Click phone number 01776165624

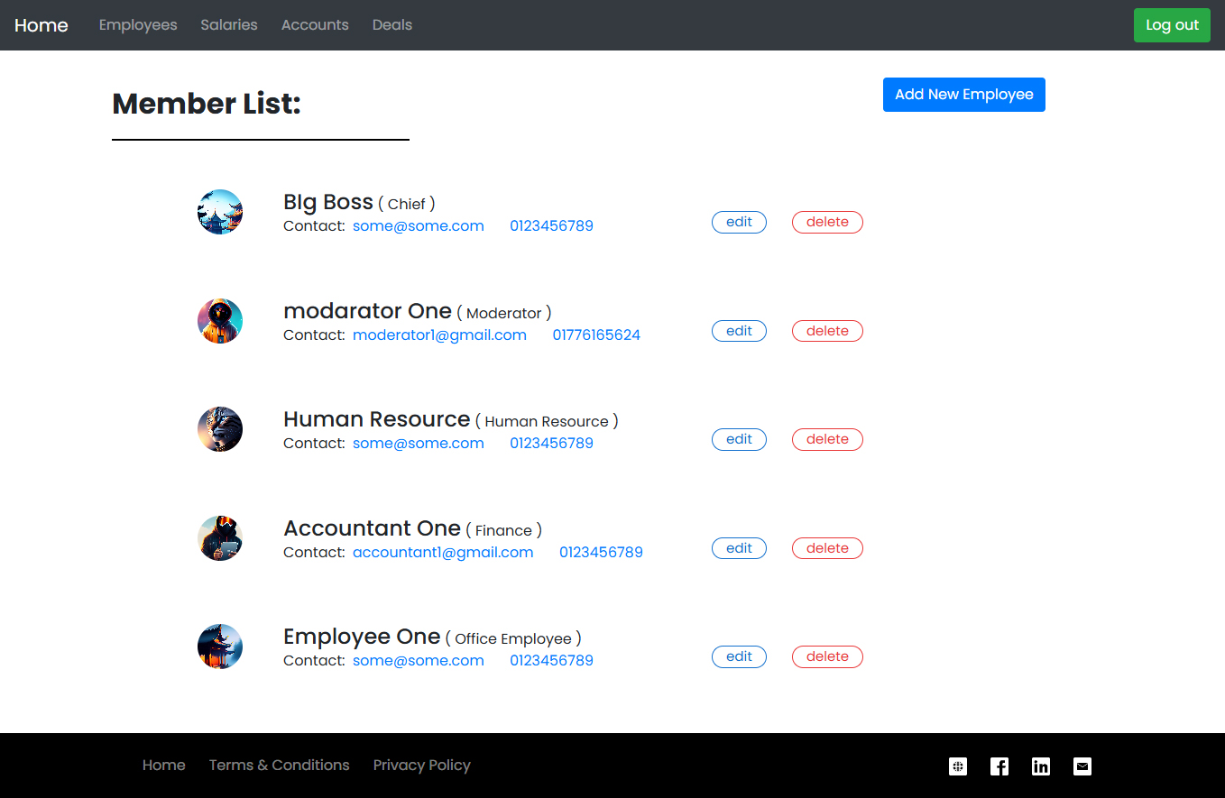click(596, 335)
